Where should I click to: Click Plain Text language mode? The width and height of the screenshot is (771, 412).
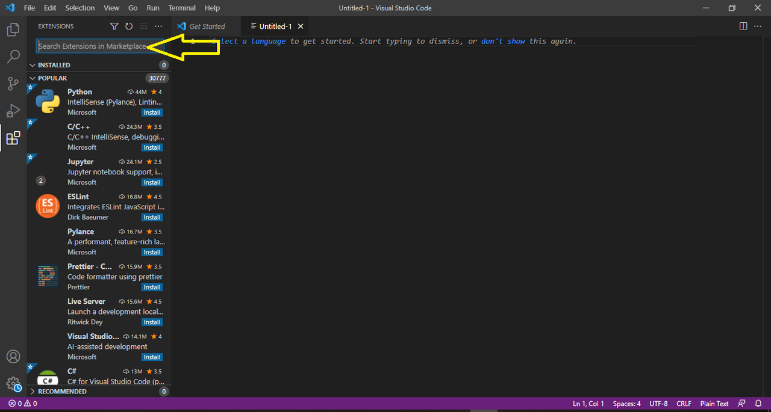click(714, 404)
